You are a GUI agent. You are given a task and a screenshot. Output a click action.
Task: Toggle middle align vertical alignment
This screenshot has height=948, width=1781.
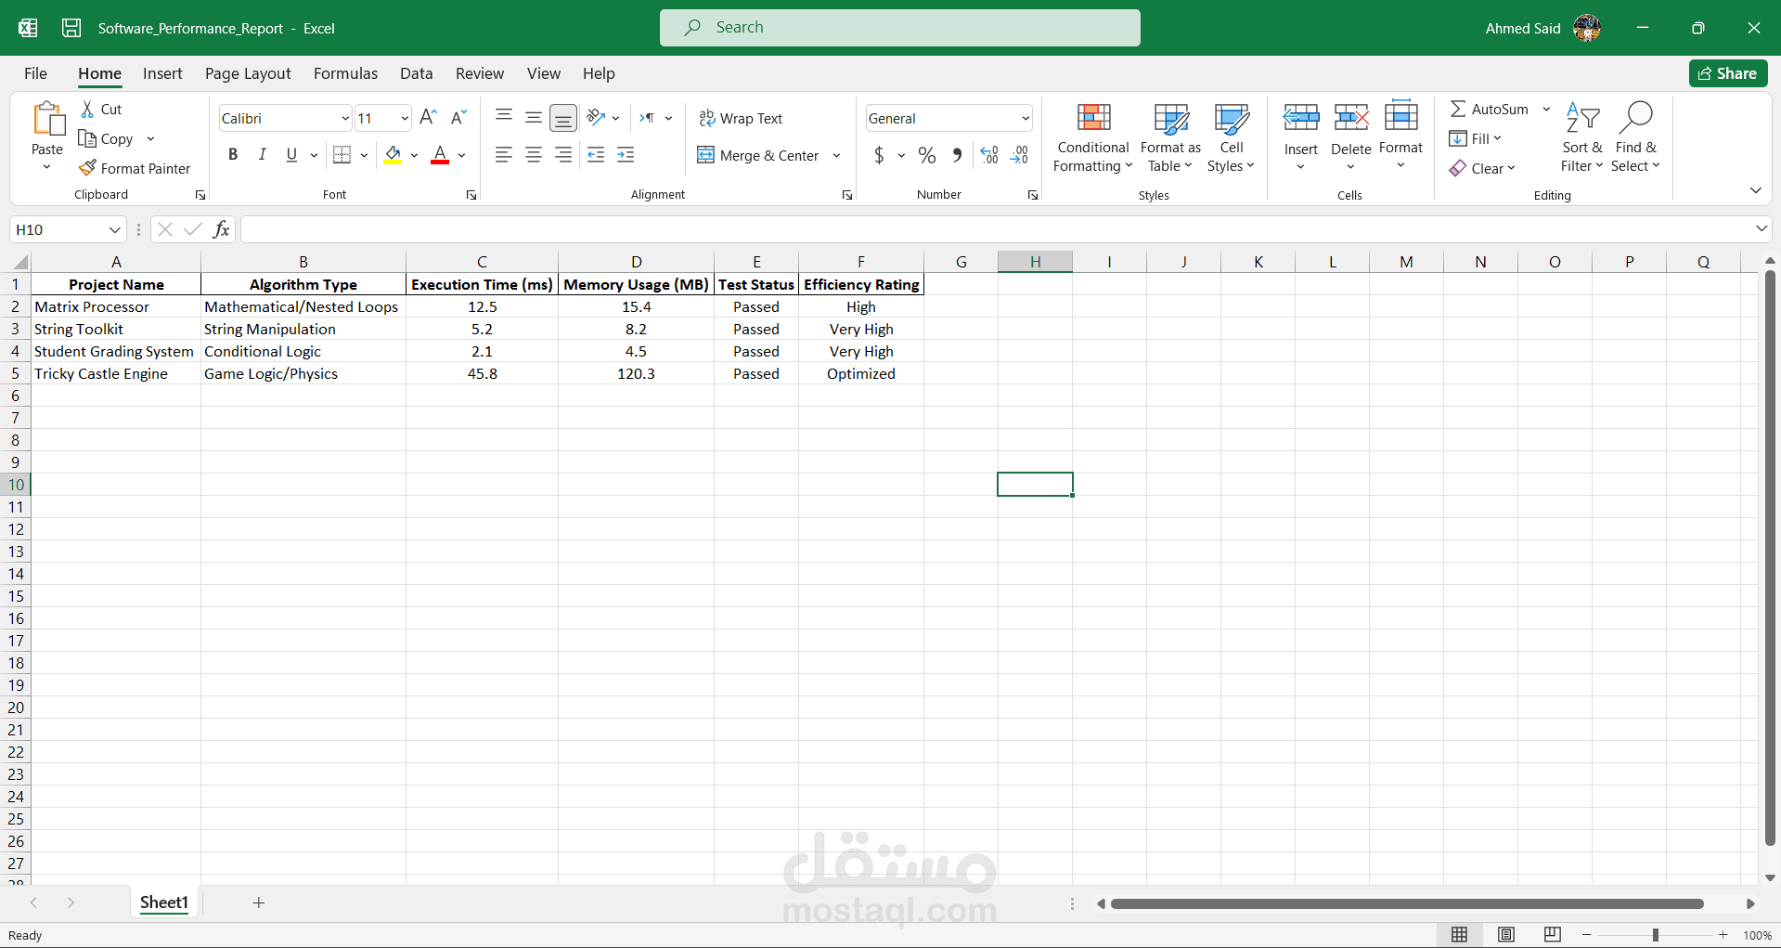coord(534,117)
